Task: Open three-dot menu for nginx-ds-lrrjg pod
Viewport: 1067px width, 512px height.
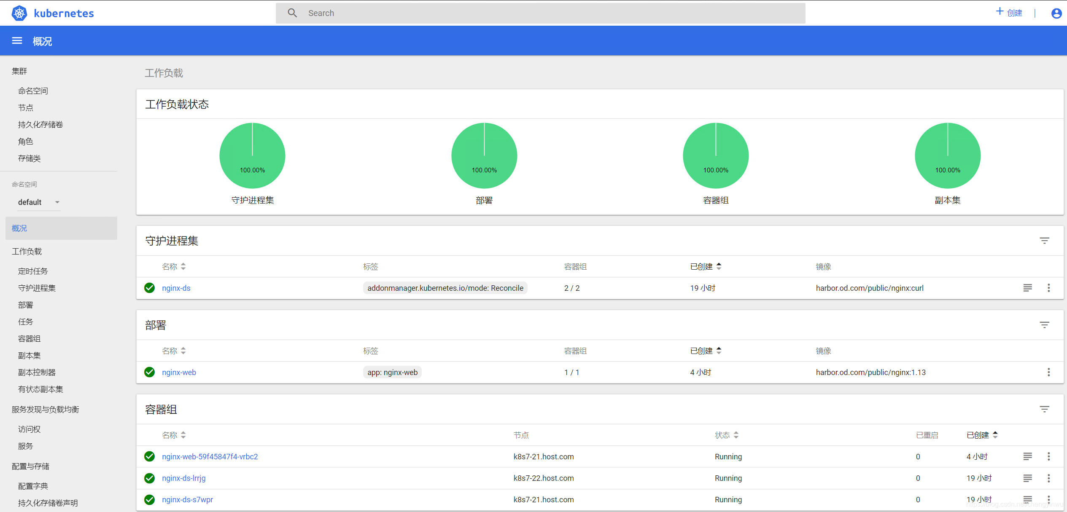Action: click(x=1048, y=478)
